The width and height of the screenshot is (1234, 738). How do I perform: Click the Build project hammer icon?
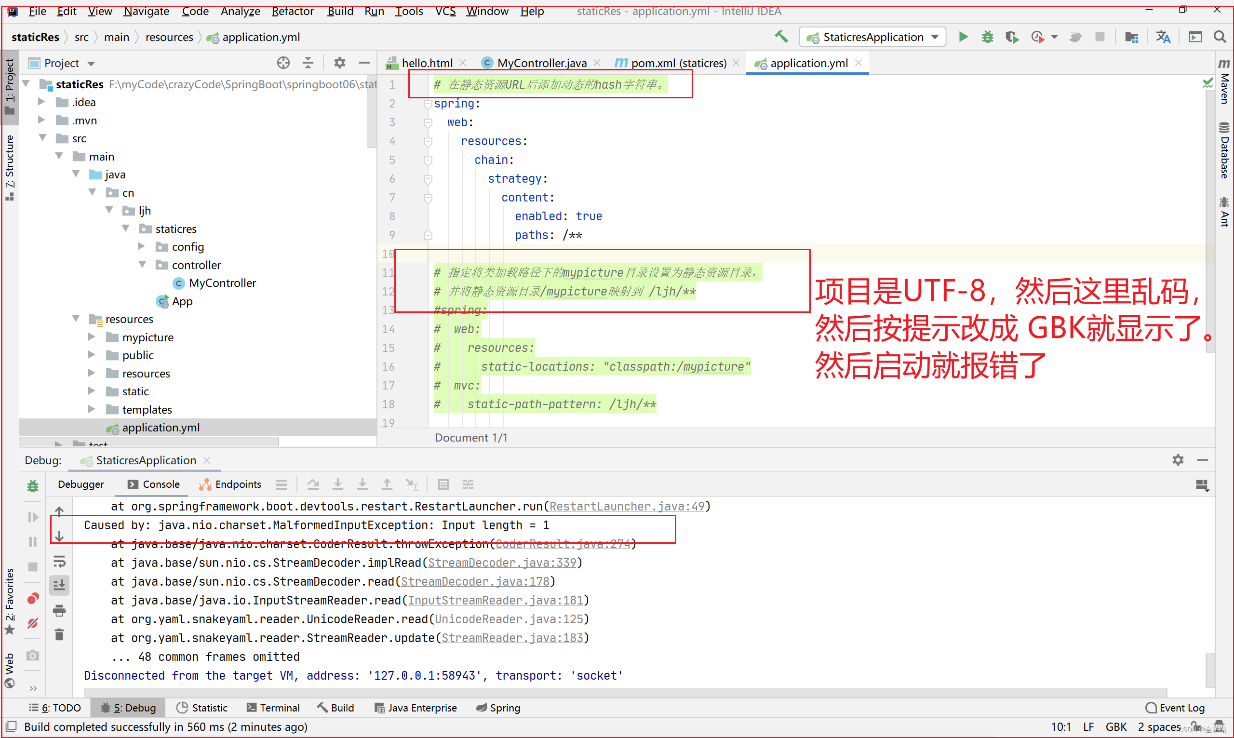tap(781, 37)
